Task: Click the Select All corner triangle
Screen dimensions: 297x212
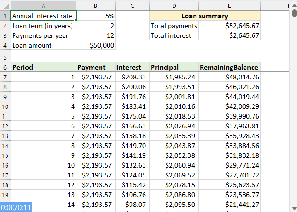Action: (x=5, y=6)
